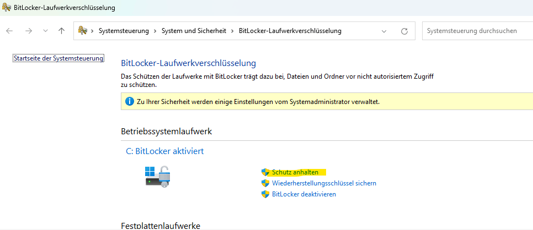Click the unlocked C: drive icon

(158, 177)
